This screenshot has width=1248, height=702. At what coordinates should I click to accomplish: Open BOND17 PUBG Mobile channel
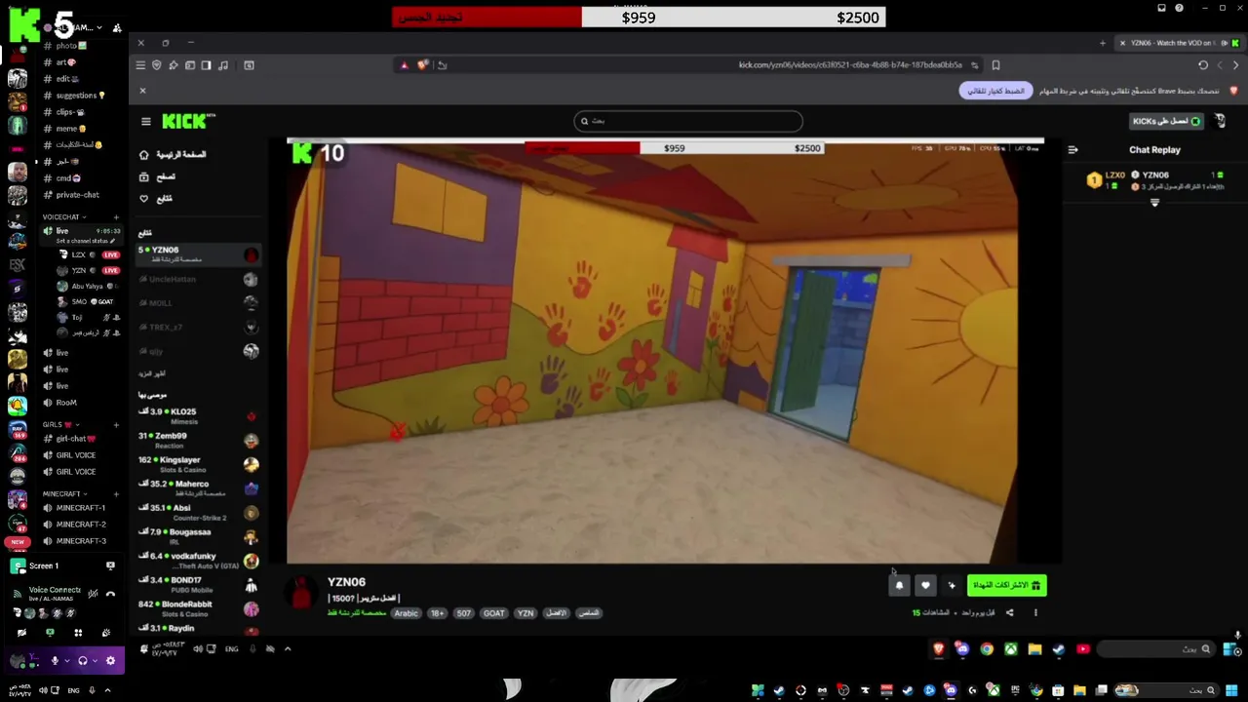(199, 585)
